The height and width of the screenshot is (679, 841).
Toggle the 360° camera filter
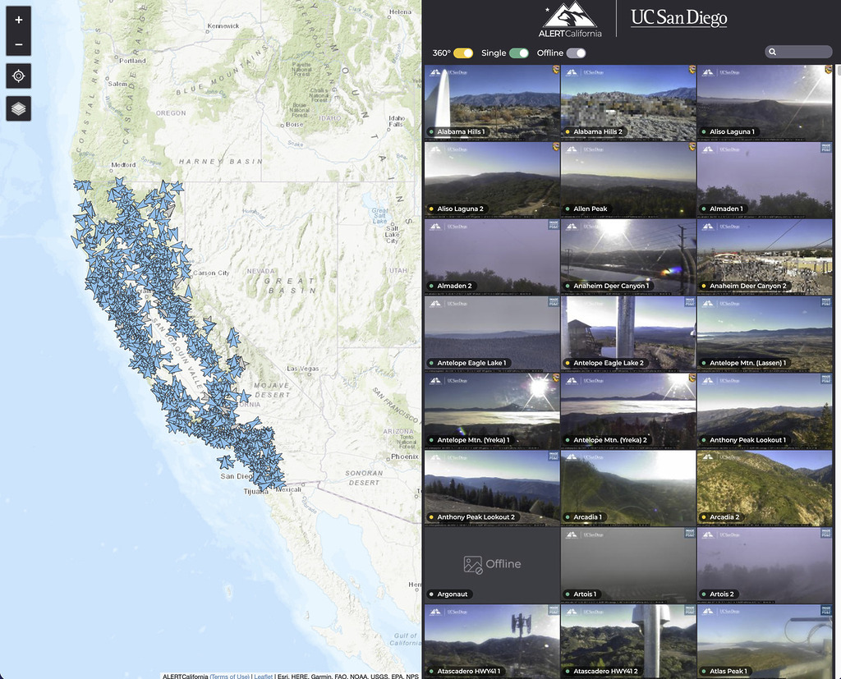(463, 53)
